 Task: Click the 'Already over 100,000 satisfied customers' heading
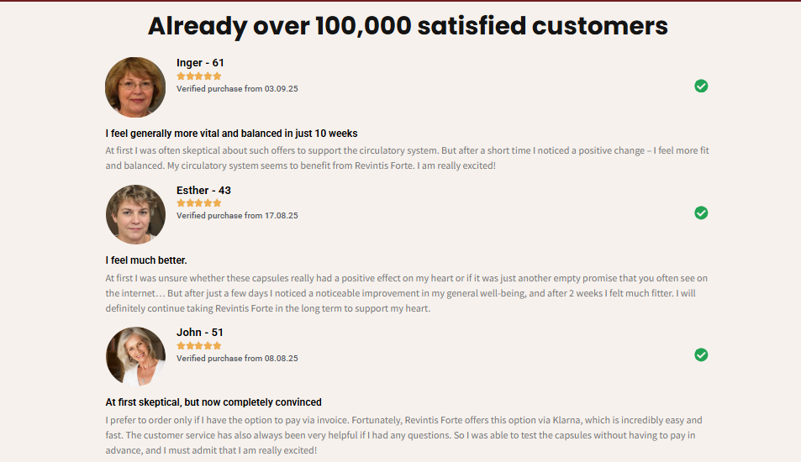[x=408, y=26]
